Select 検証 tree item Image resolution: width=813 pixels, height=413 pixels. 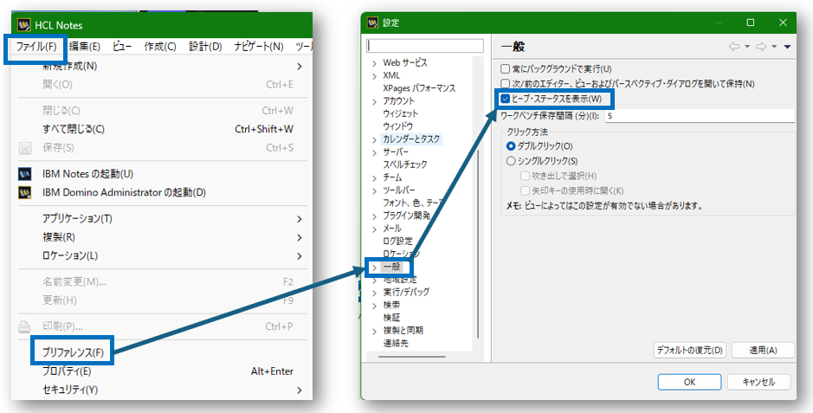(x=391, y=318)
